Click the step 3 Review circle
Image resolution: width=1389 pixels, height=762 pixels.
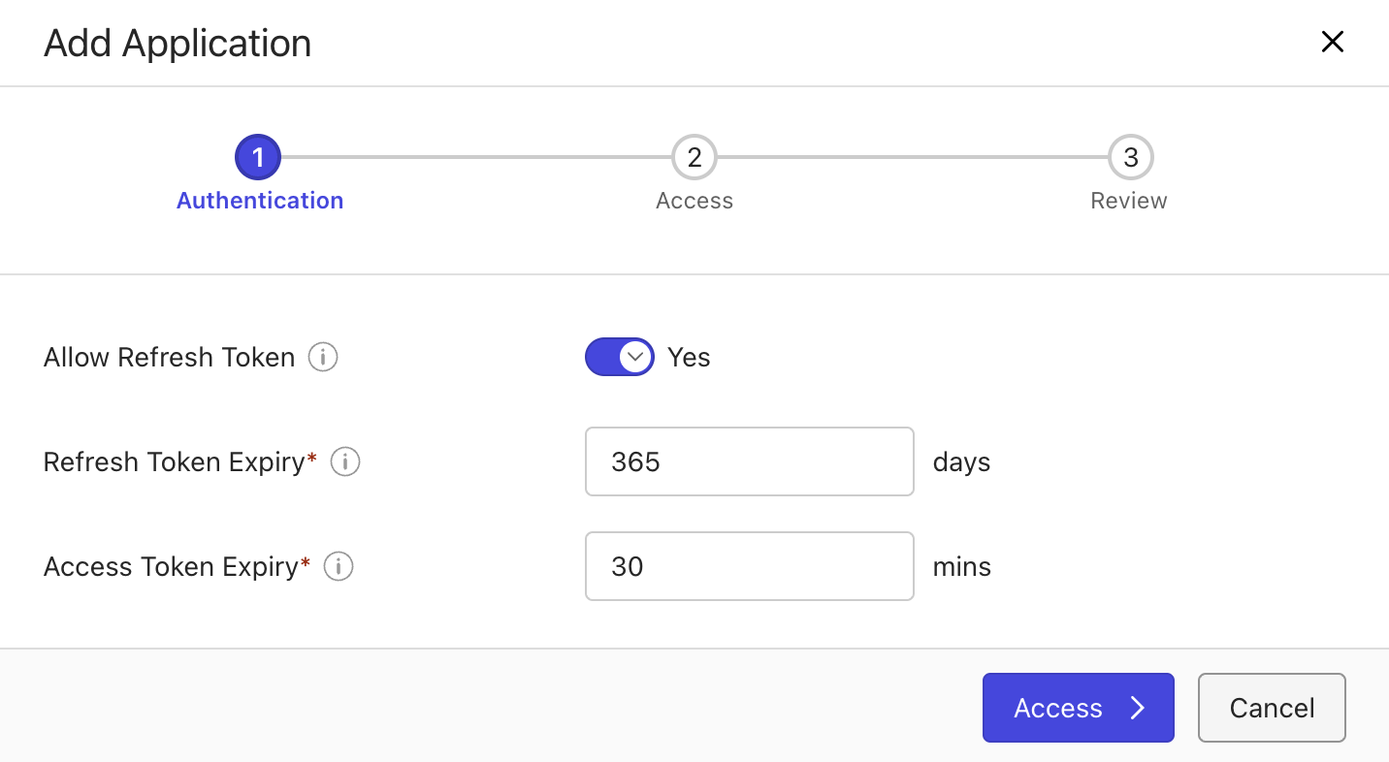(1129, 156)
